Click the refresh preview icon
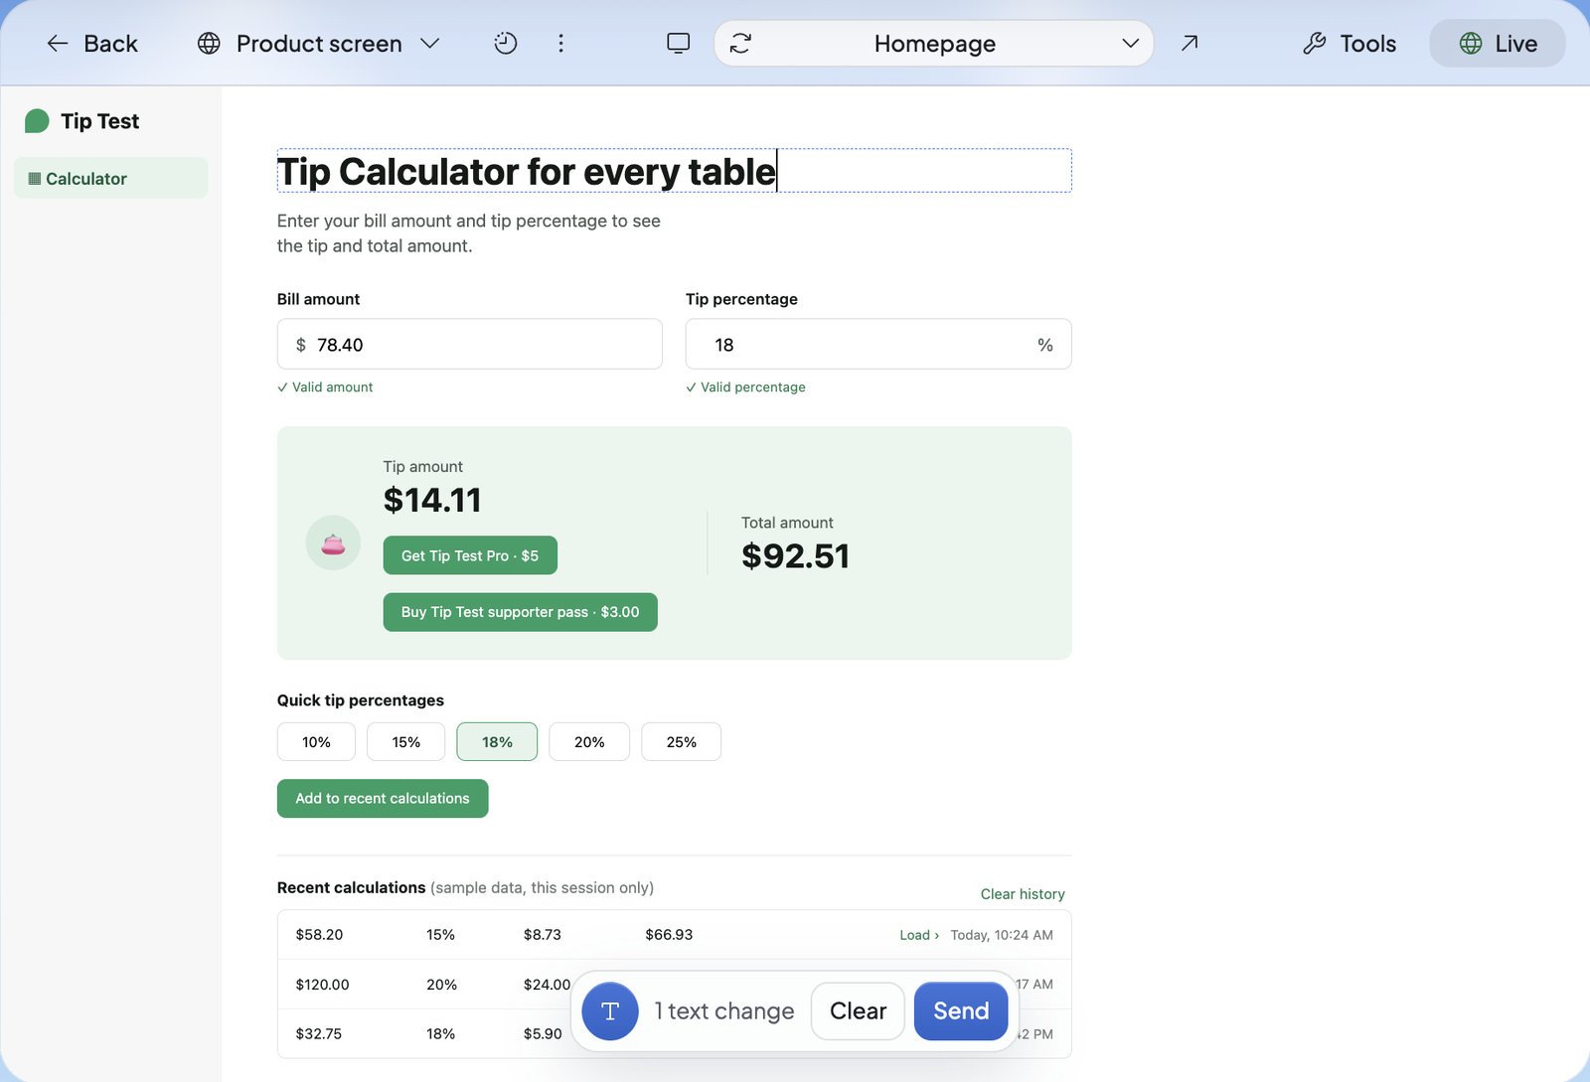The width and height of the screenshot is (1590, 1082). [x=740, y=44]
